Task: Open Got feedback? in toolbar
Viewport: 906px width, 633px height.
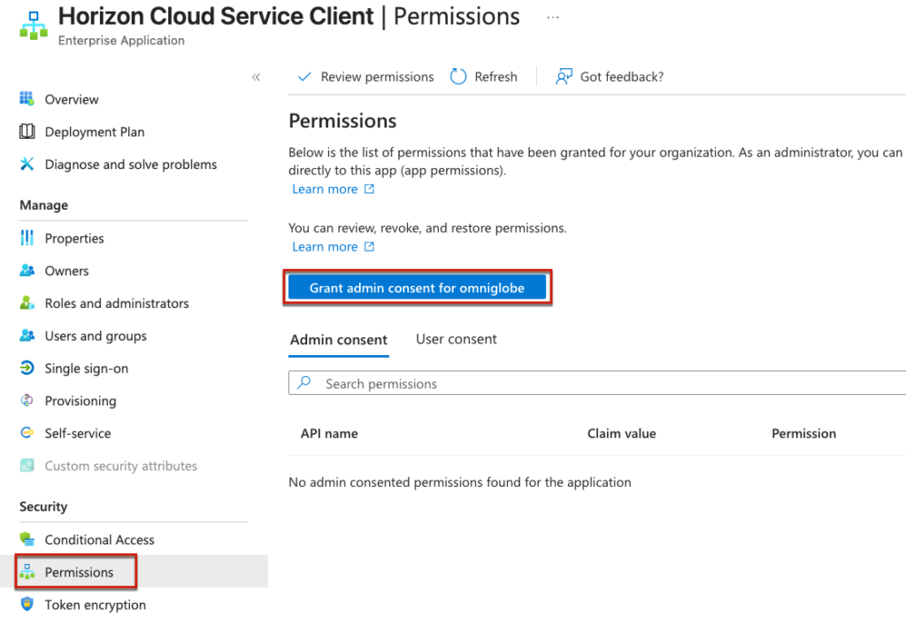Action: (x=610, y=77)
